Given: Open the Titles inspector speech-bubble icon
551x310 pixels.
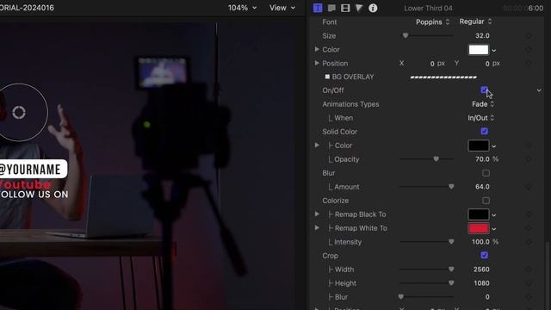Looking at the screenshot, I should click(x=331, y=8).
